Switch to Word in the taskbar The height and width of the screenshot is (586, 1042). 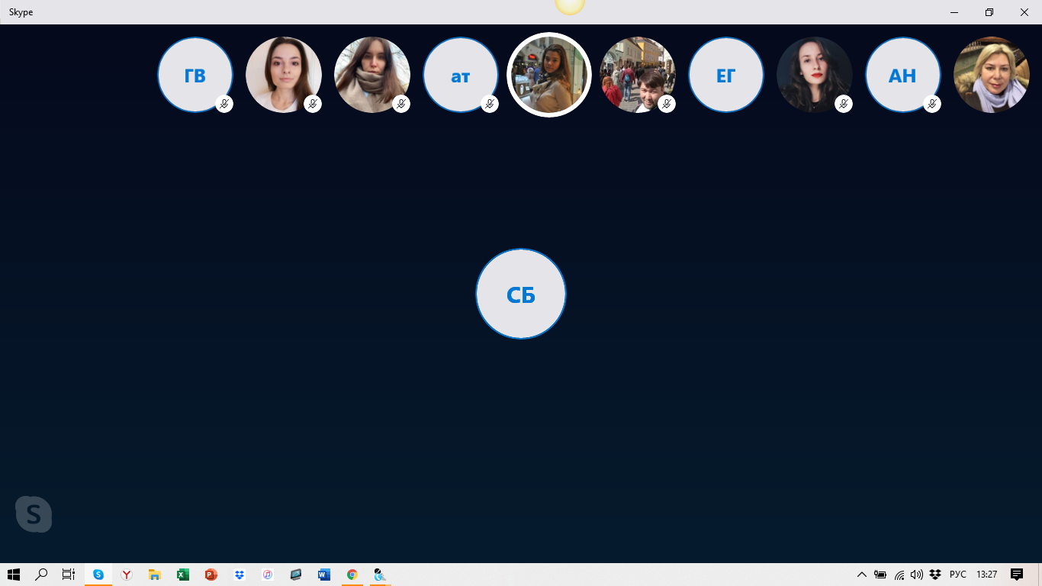324,575
